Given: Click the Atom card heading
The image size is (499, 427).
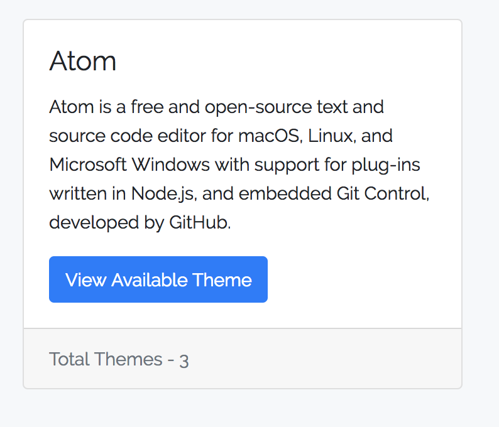Looking at the screenshot, I should click(x=83, y=61).
